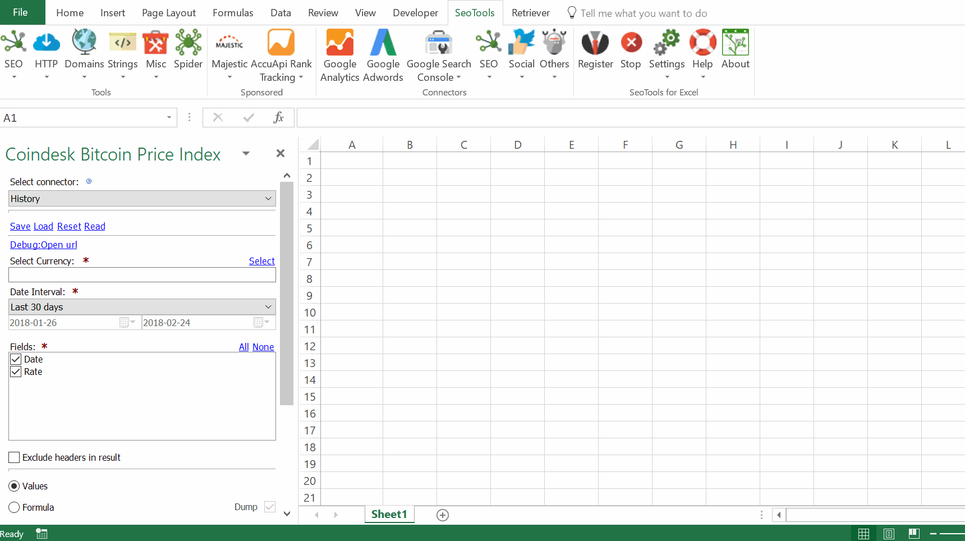Click the None fields link
The height and width of the screenshot is (541, 965).
pyautogui.click(x=263, y=347)
